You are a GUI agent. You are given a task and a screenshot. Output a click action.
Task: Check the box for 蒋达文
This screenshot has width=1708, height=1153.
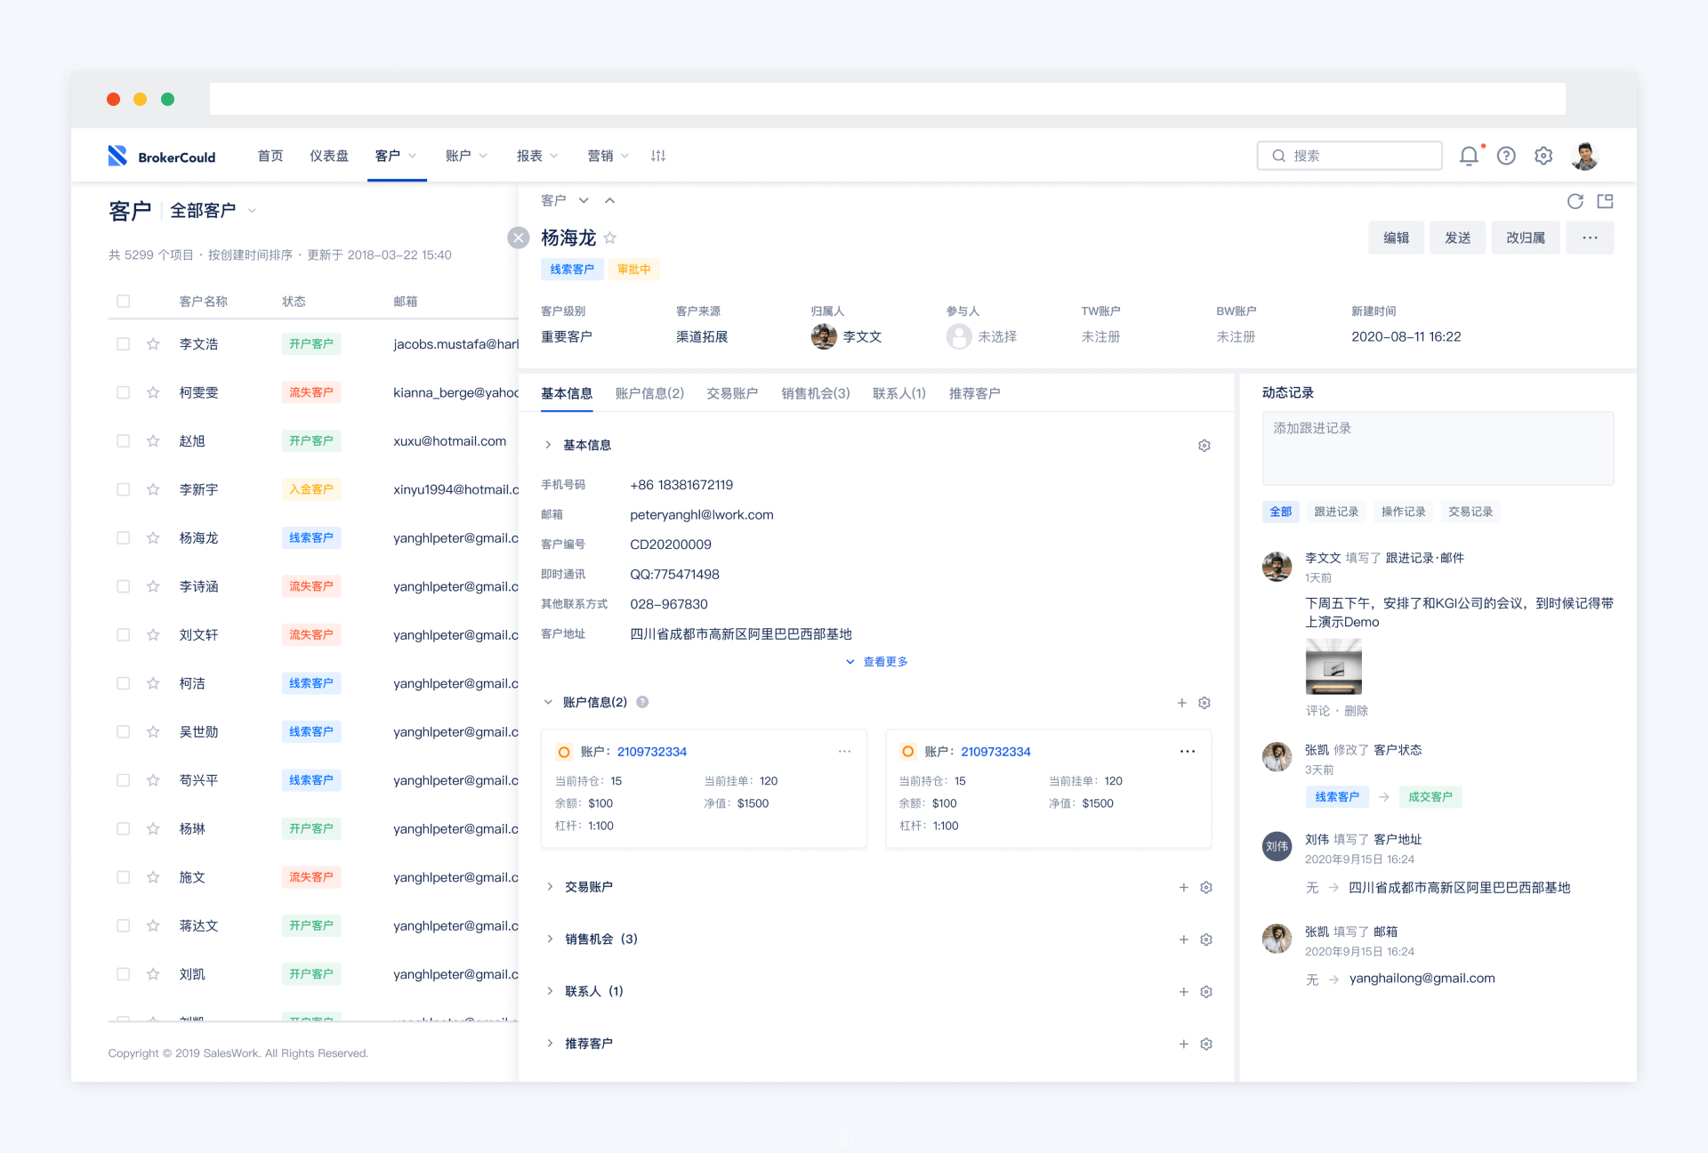pos(124,926)
